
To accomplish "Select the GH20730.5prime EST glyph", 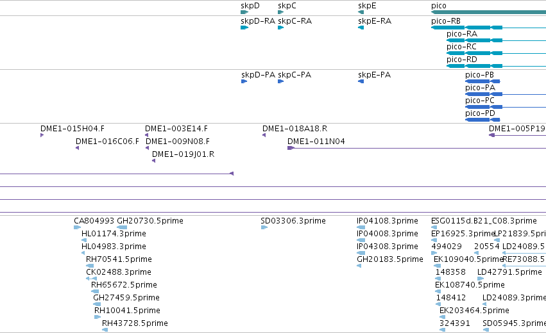I will click(x=122, y=227).
